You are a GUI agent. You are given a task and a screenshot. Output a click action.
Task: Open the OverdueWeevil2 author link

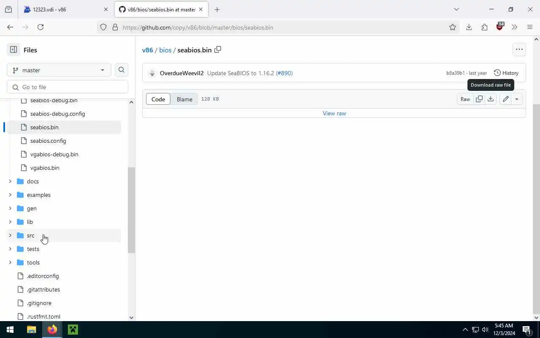tap(182, 73)
